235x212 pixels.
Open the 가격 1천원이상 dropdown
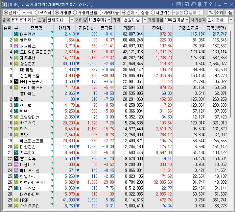point(145,20)
